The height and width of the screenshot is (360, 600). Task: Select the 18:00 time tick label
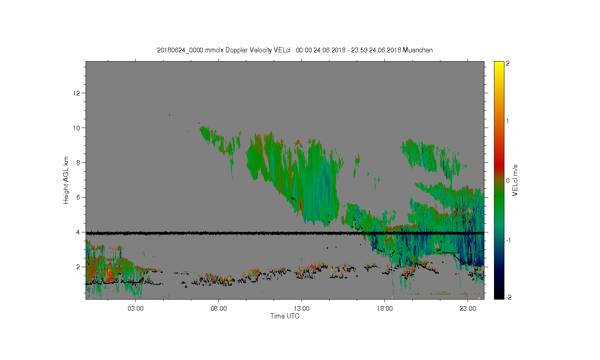point(385,309)
